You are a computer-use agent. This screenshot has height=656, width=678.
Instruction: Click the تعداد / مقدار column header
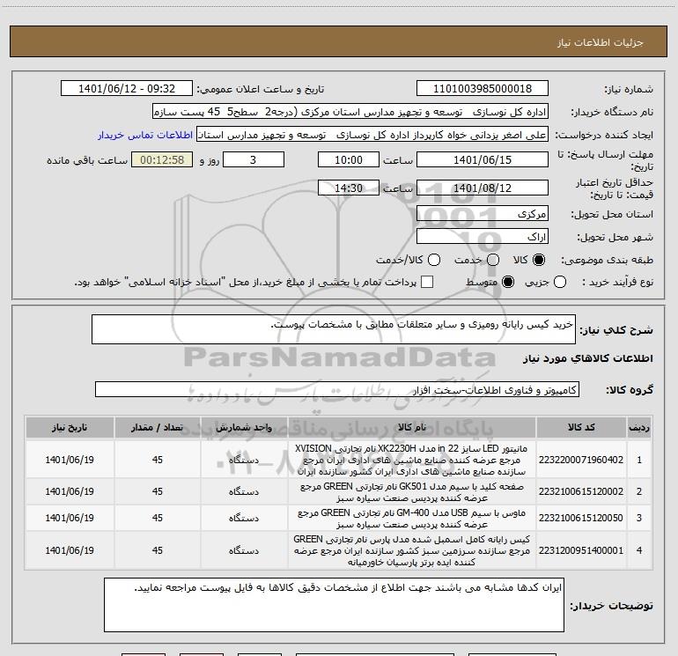pyautogui.click(x=158, y=428)
